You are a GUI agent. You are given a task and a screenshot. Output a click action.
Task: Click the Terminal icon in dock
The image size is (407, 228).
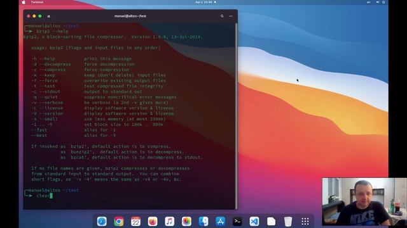click(x=237, y=222)
